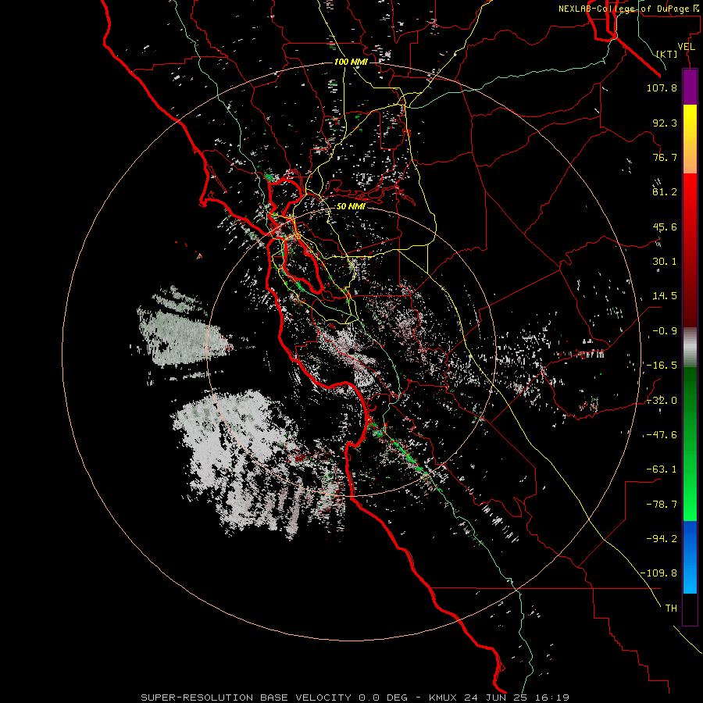
Task: Click the 'VEL' legend title
Action: tap(686, 47)
